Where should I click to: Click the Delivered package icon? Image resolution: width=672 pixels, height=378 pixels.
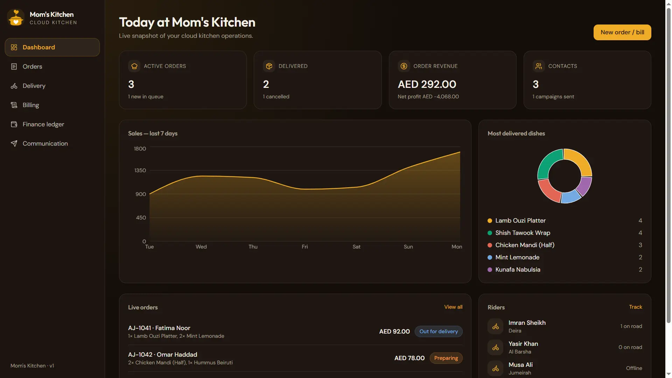(x=269, y=66)
